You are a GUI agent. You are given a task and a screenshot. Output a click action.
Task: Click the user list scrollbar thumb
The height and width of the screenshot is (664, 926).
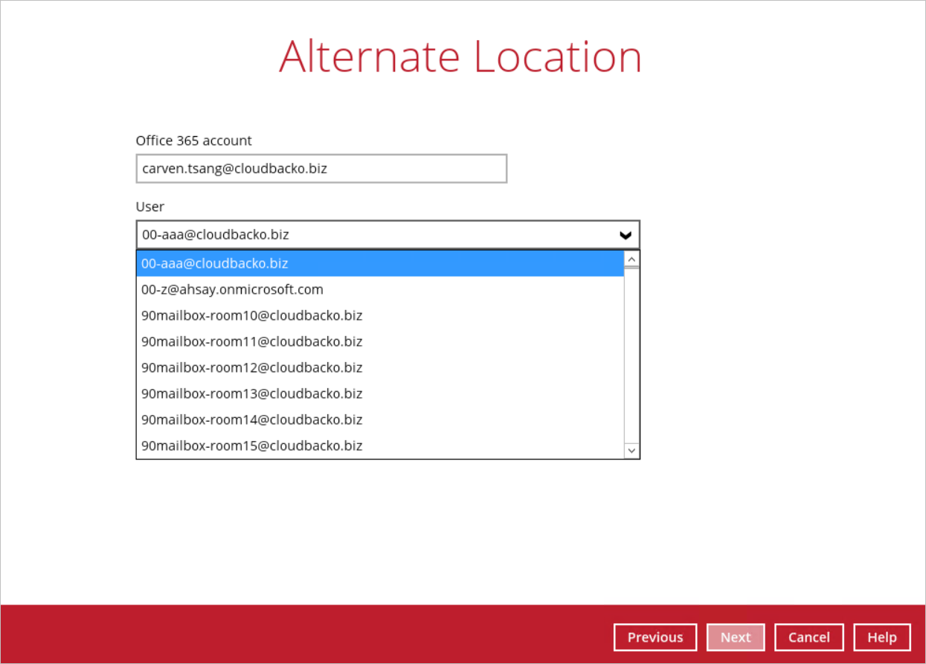pyautogui.click(x=631, y=268)
